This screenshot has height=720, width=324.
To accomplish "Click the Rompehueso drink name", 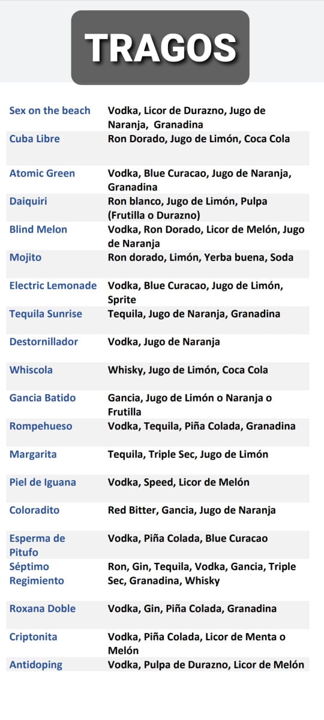I will coord(41,426).
